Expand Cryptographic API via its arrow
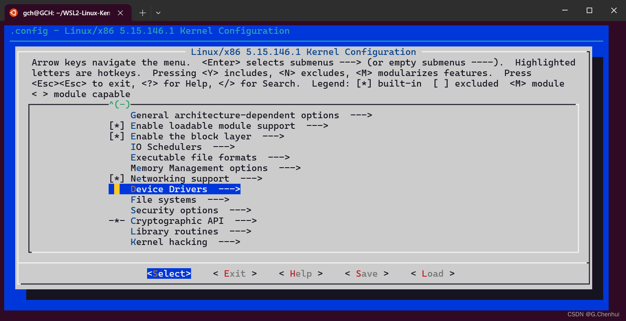626x321 pixels. coord(246,221)
